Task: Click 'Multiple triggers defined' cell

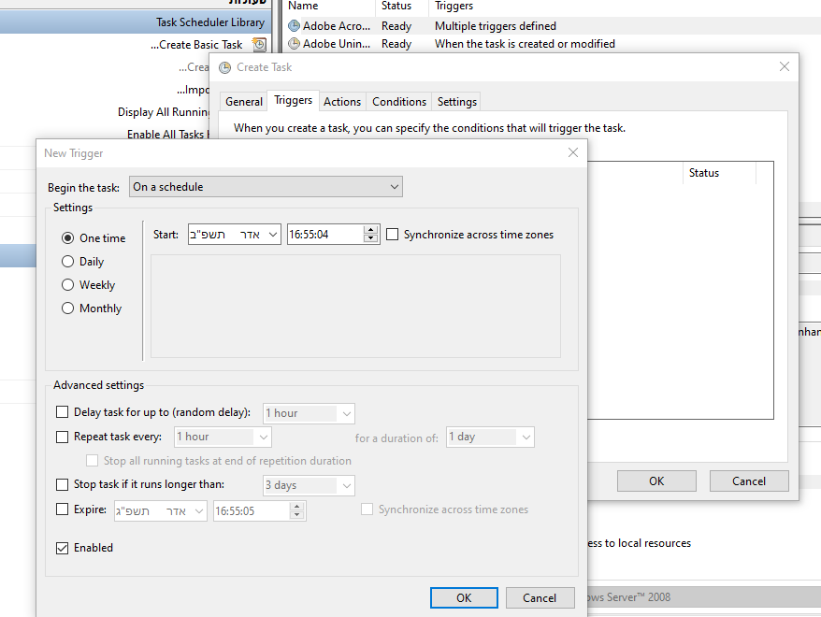Action: [x=496, y=26]
